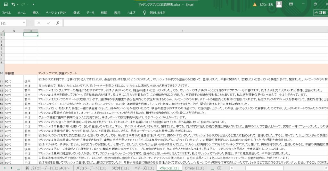This screenshot has height=171, width=328.
Task: Click the 半ば cell in row 12
Action: click(x=31, y=86)
